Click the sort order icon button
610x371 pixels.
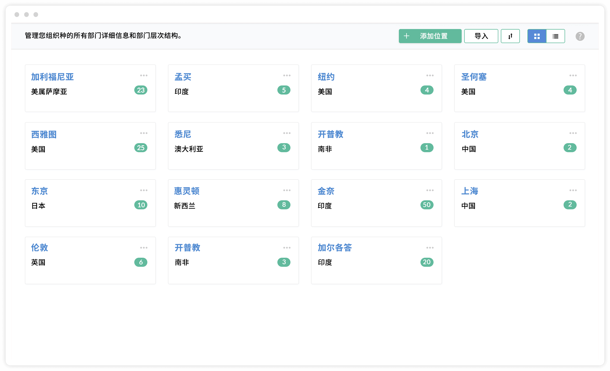510,36
